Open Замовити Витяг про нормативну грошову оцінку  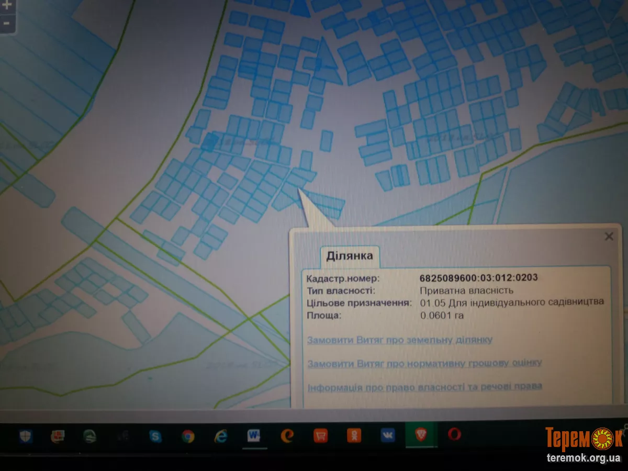424,363
